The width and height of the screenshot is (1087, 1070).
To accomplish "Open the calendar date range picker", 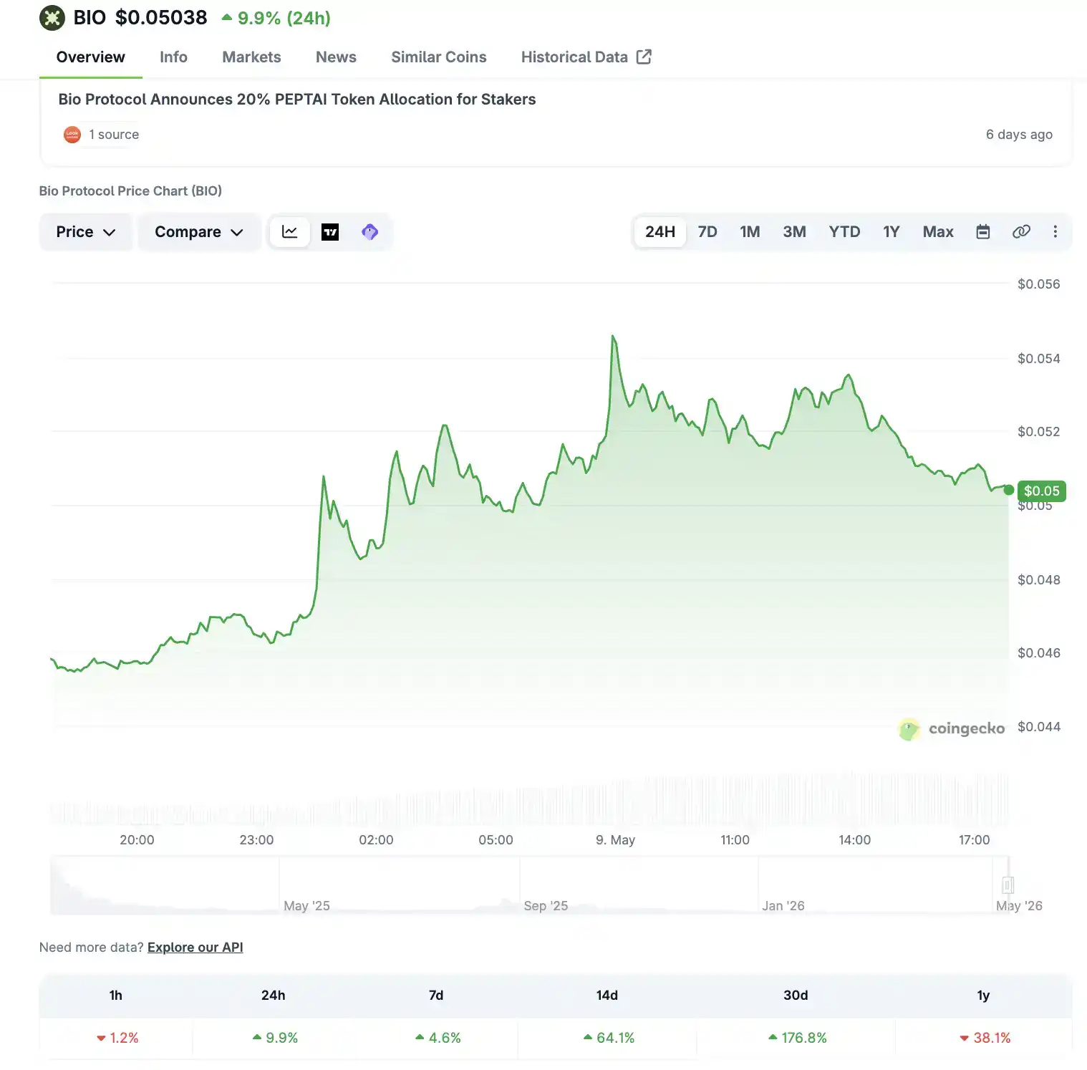I will point(983,232).
